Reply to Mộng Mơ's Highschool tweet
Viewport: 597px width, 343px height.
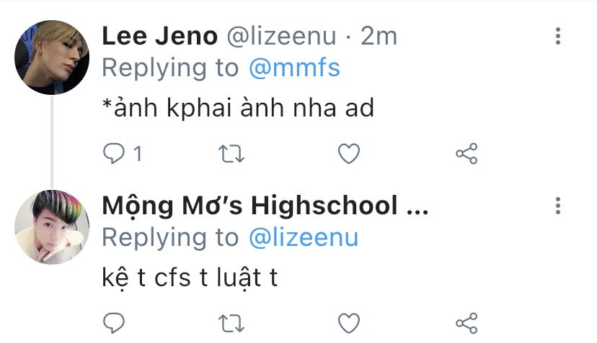[x=113, y=324]
